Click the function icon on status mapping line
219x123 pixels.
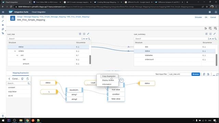pos(129,51)
